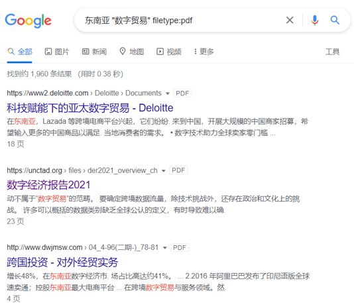
Task: Click the www2.deloitte.com URL breadcrumb
Action: point(84,93)
